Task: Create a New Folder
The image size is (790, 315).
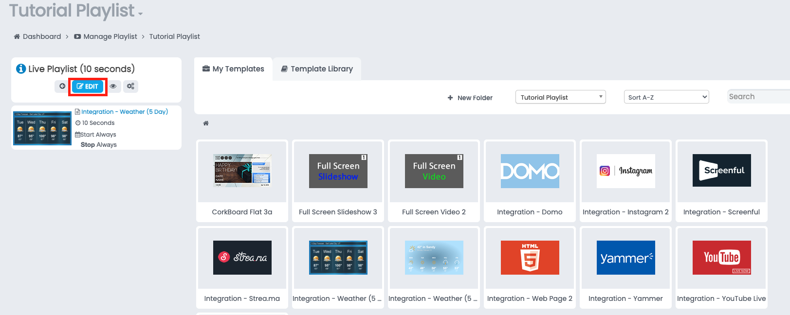Action: point(470,98)
